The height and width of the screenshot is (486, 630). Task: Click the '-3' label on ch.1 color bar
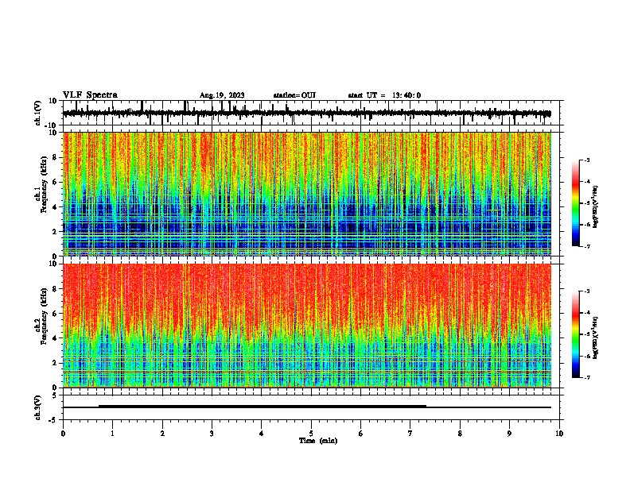[586, 160]
